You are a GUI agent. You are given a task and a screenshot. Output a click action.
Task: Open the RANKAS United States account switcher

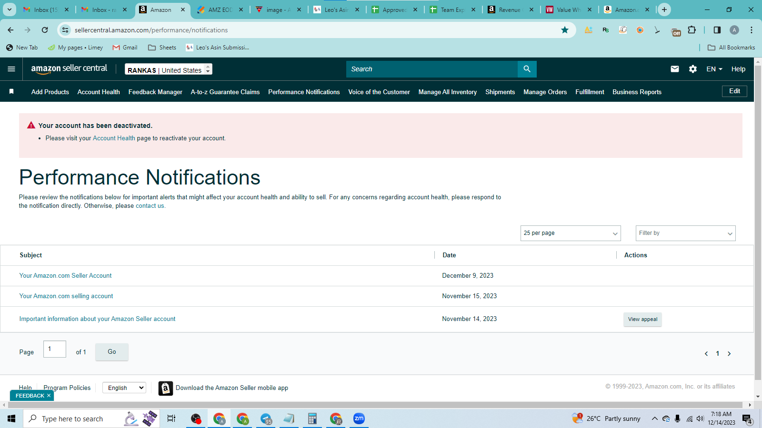(169, 69)
